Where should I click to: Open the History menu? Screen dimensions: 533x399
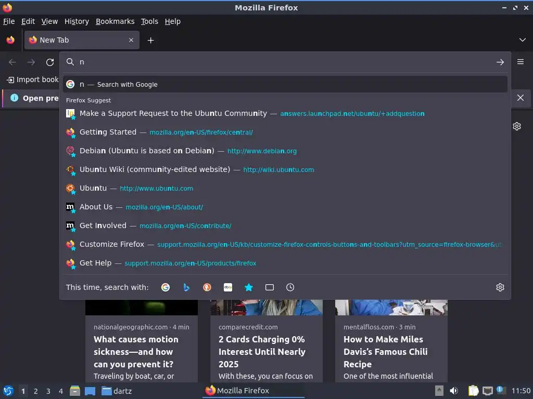77,21
